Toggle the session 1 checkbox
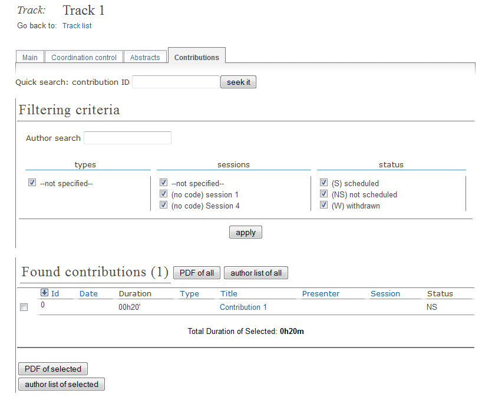 coord(164,194)
